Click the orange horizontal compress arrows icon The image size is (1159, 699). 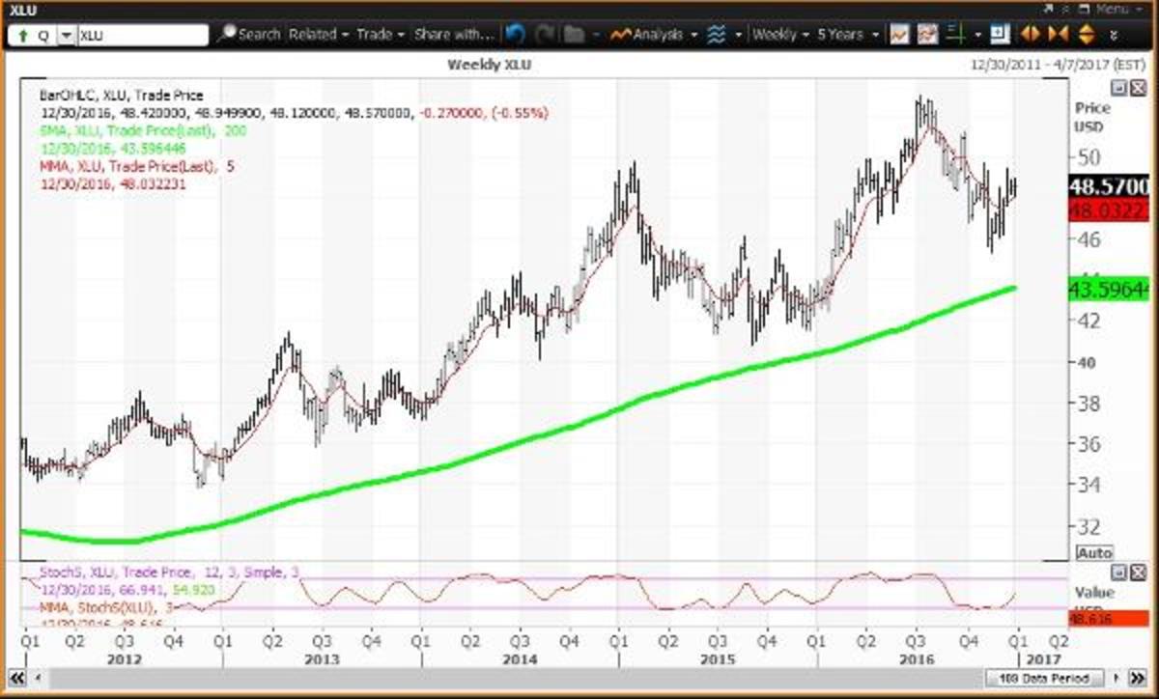click(1058, 35)
